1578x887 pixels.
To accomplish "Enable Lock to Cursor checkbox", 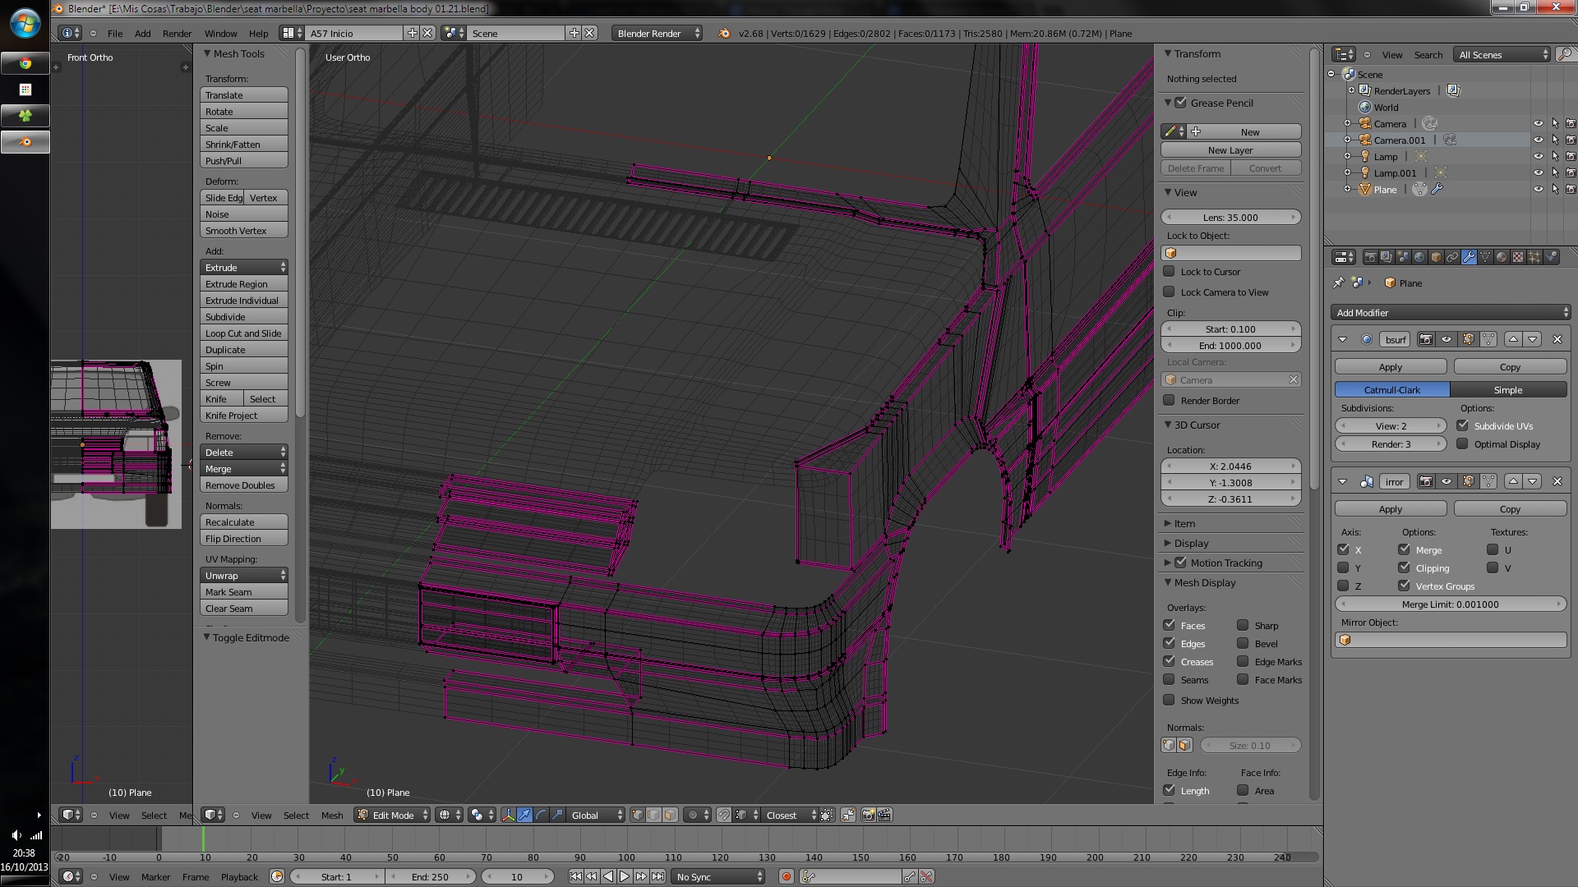I will click(1169, 272).
